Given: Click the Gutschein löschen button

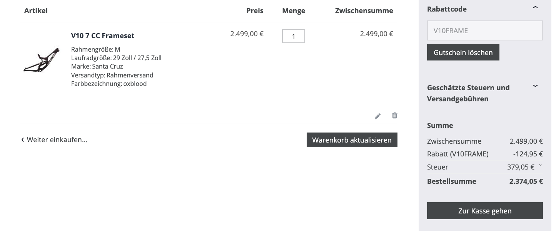Looking at the screenshot, I should click(463, 52).
